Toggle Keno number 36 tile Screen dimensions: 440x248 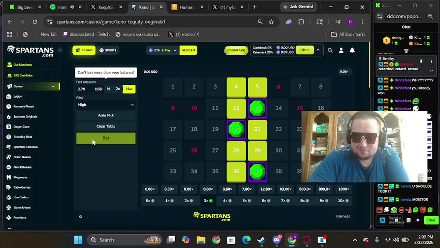tap(236, 172)
